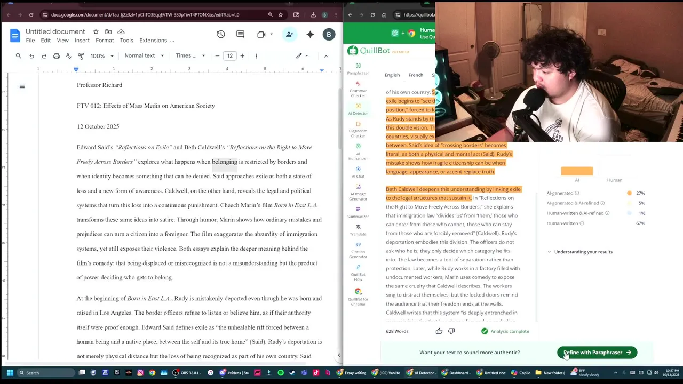The image size is (683, 384).
Task: Click the Windows Start button
Action: (x=10, y=373)
